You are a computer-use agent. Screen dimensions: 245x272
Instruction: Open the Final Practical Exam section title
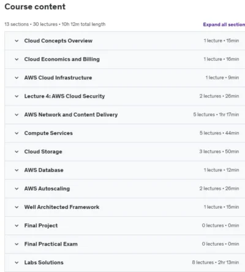[51, 244]
